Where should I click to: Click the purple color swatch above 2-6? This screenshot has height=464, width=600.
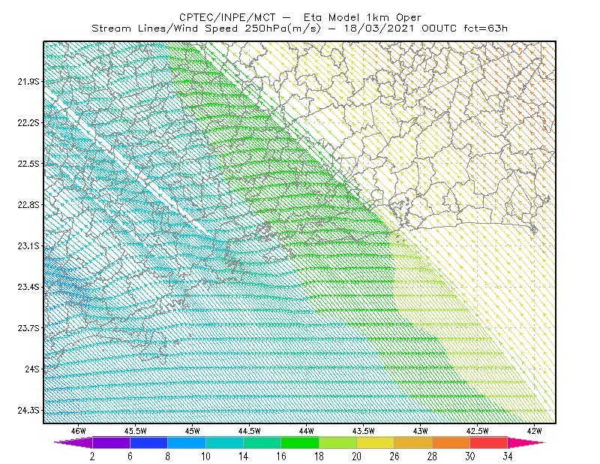(111, 442)
